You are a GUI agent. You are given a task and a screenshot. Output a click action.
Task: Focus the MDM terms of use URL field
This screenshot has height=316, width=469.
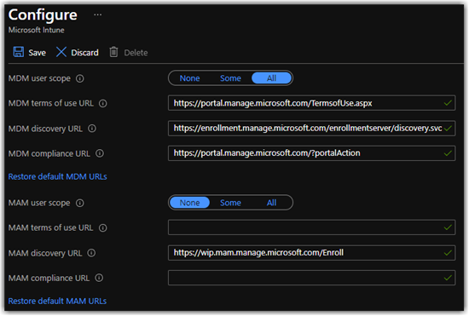point(311,103)
